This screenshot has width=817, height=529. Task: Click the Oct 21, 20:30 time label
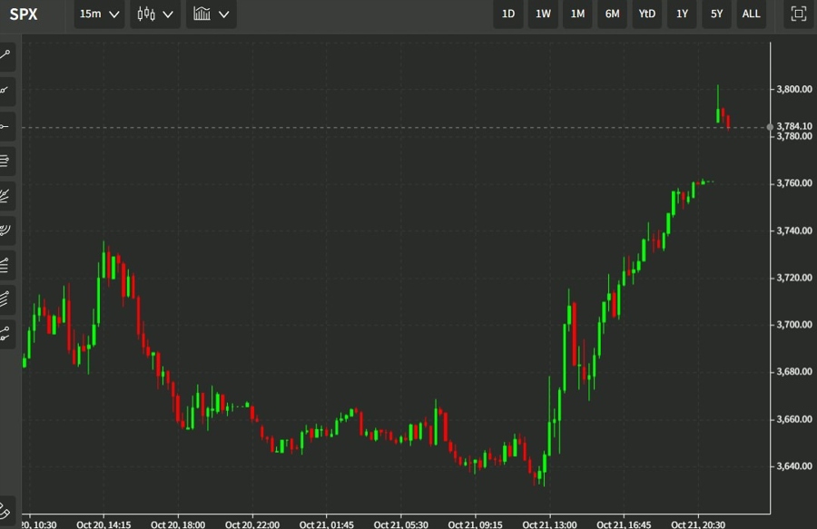pos(698,524)
